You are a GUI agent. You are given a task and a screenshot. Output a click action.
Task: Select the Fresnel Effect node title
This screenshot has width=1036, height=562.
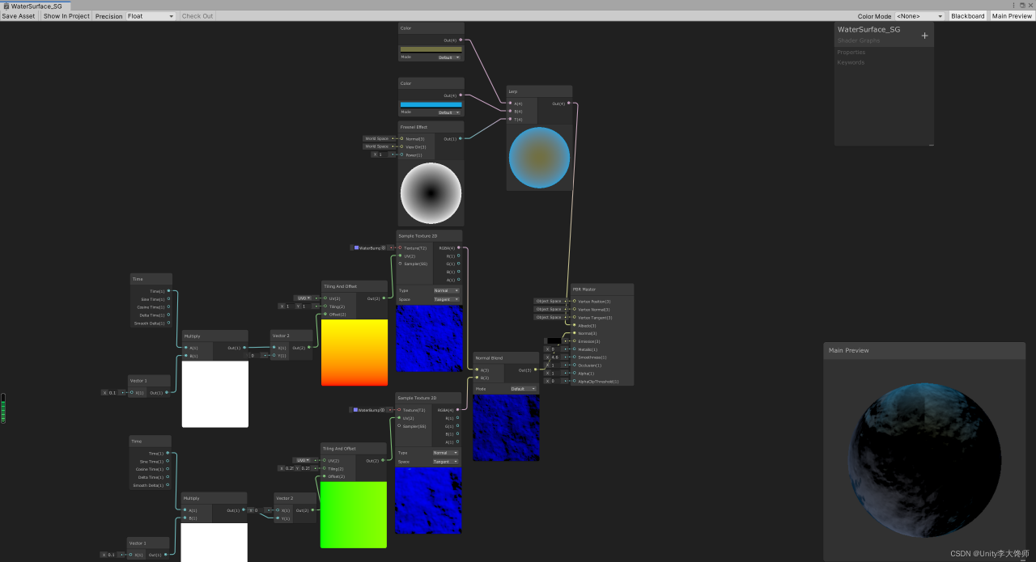click(414, 127)
